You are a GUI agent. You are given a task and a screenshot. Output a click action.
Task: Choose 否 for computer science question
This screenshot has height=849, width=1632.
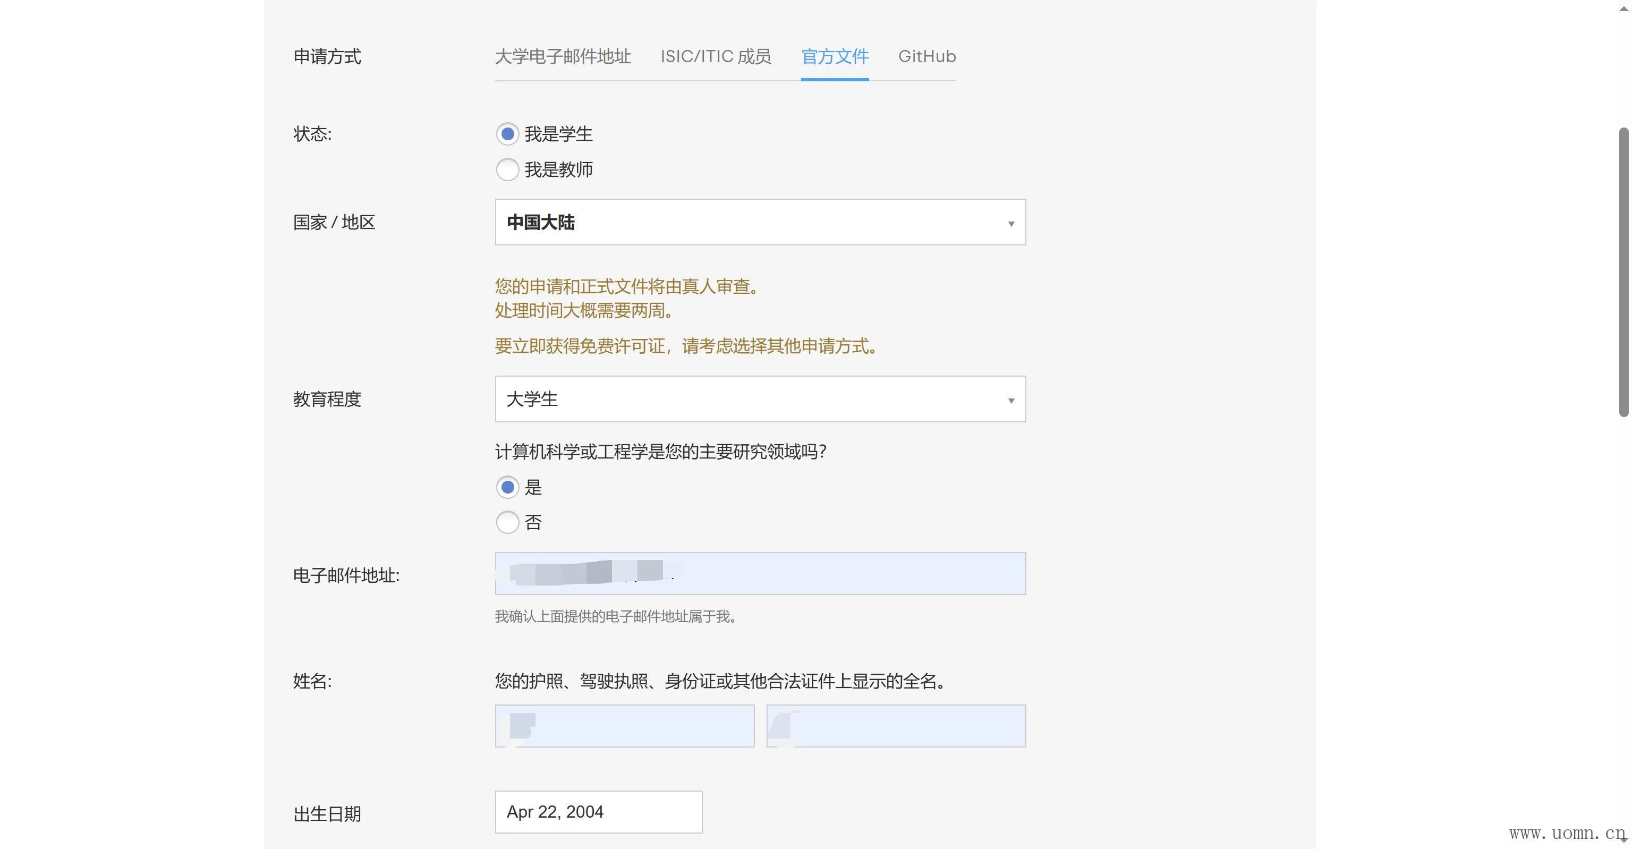[x=507, y=523]
